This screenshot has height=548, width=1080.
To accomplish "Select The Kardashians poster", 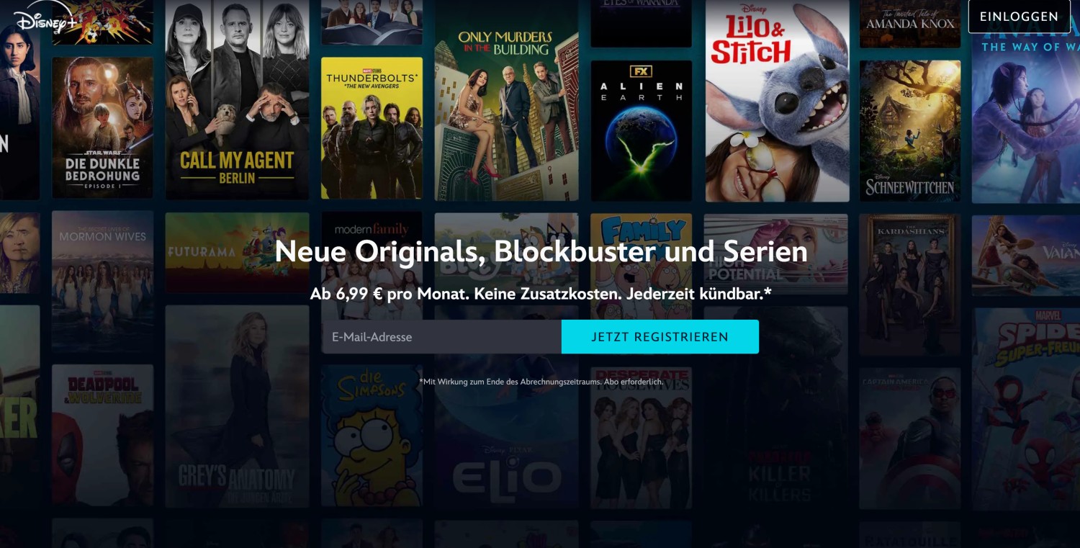I will pyautogui.click(x=910, y=284).
